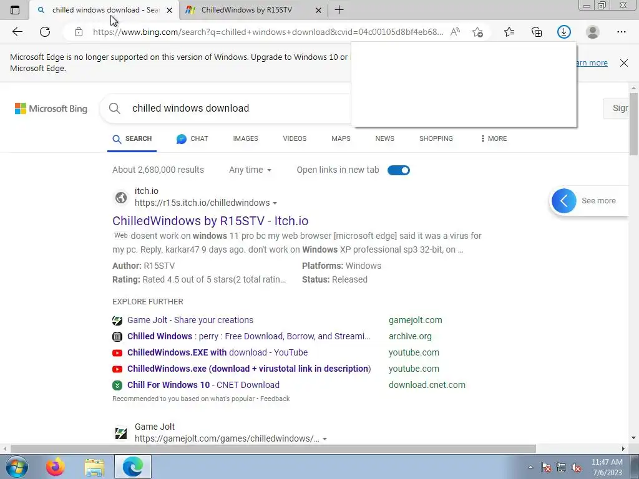Open ChilledWindows by R15STV - Itch.io result

pyautogui.click(x=210, y=221)
